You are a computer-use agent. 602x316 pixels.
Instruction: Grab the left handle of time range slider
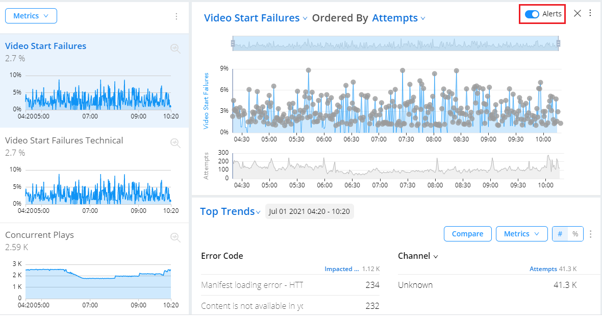(233, 44)
